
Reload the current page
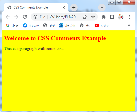[x=25, y=17]
